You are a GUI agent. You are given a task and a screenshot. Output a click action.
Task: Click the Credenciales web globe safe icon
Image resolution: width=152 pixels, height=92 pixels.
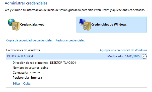pos(13,25)
